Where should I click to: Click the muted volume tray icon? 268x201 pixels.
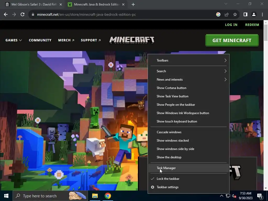tap(234, 196)
